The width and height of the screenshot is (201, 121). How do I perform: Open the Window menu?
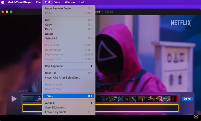70,2
